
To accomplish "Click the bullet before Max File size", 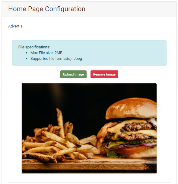I will [x=27, y=53].
